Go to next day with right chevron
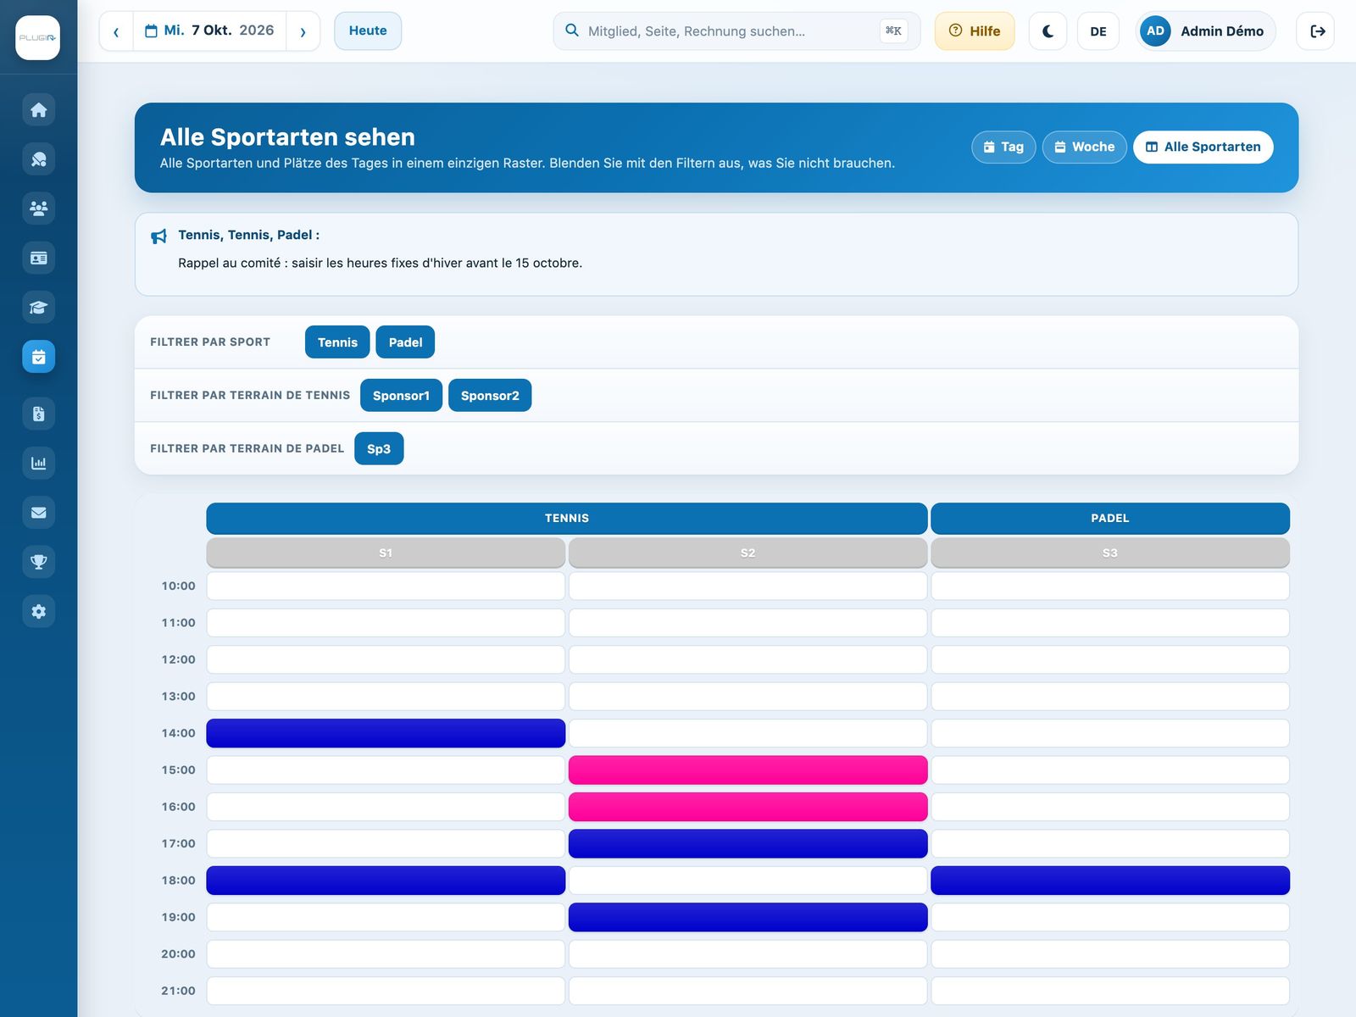Image resolution: width=1356 pixels, height=1017 pixels. click(303, 31)
